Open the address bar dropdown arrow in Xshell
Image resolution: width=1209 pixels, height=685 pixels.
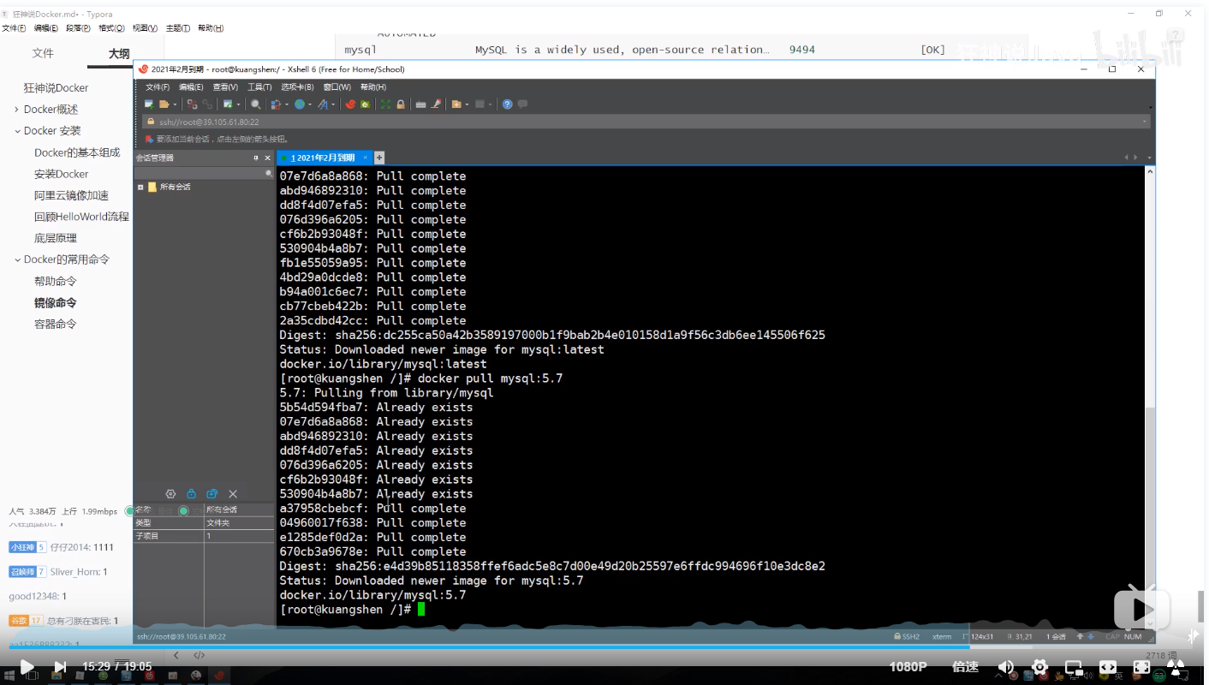click(1145, 122)
